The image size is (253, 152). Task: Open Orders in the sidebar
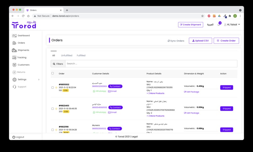pyautogui.click(x=19, y=43)
